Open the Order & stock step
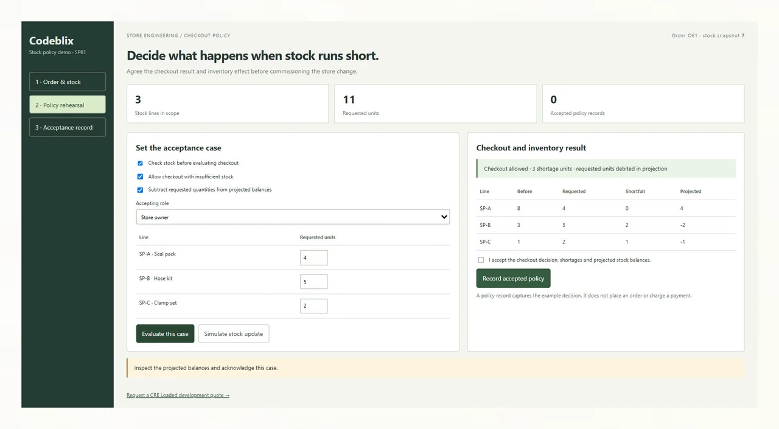Screen dimensions: 779x429 68,82
